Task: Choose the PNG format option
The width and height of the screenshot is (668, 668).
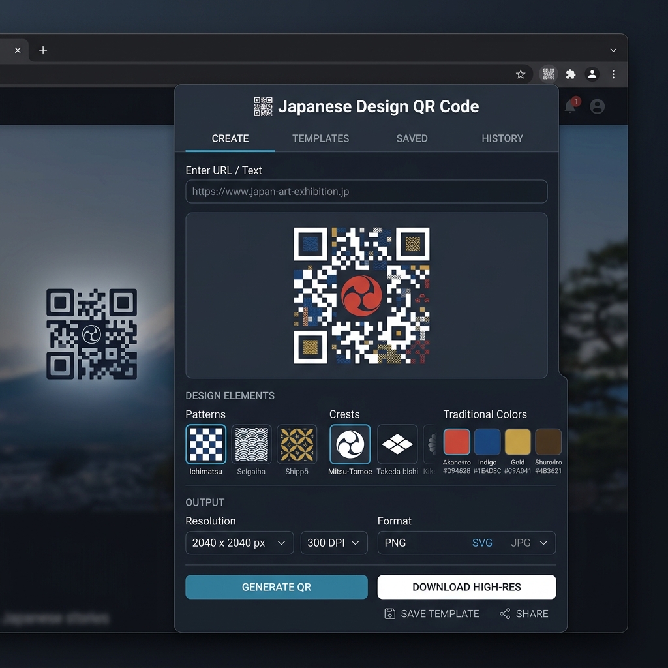Action: point(395,543)
